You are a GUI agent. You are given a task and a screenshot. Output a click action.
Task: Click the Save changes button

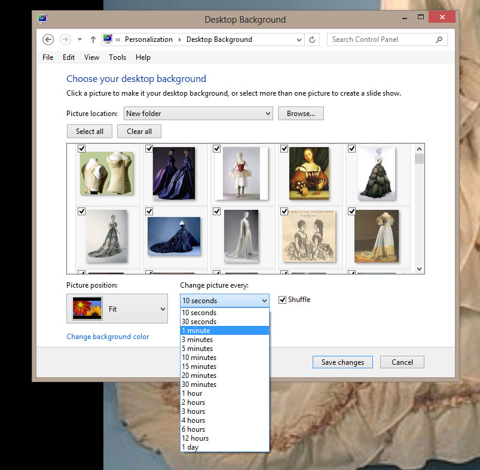(x=343, y=362)
